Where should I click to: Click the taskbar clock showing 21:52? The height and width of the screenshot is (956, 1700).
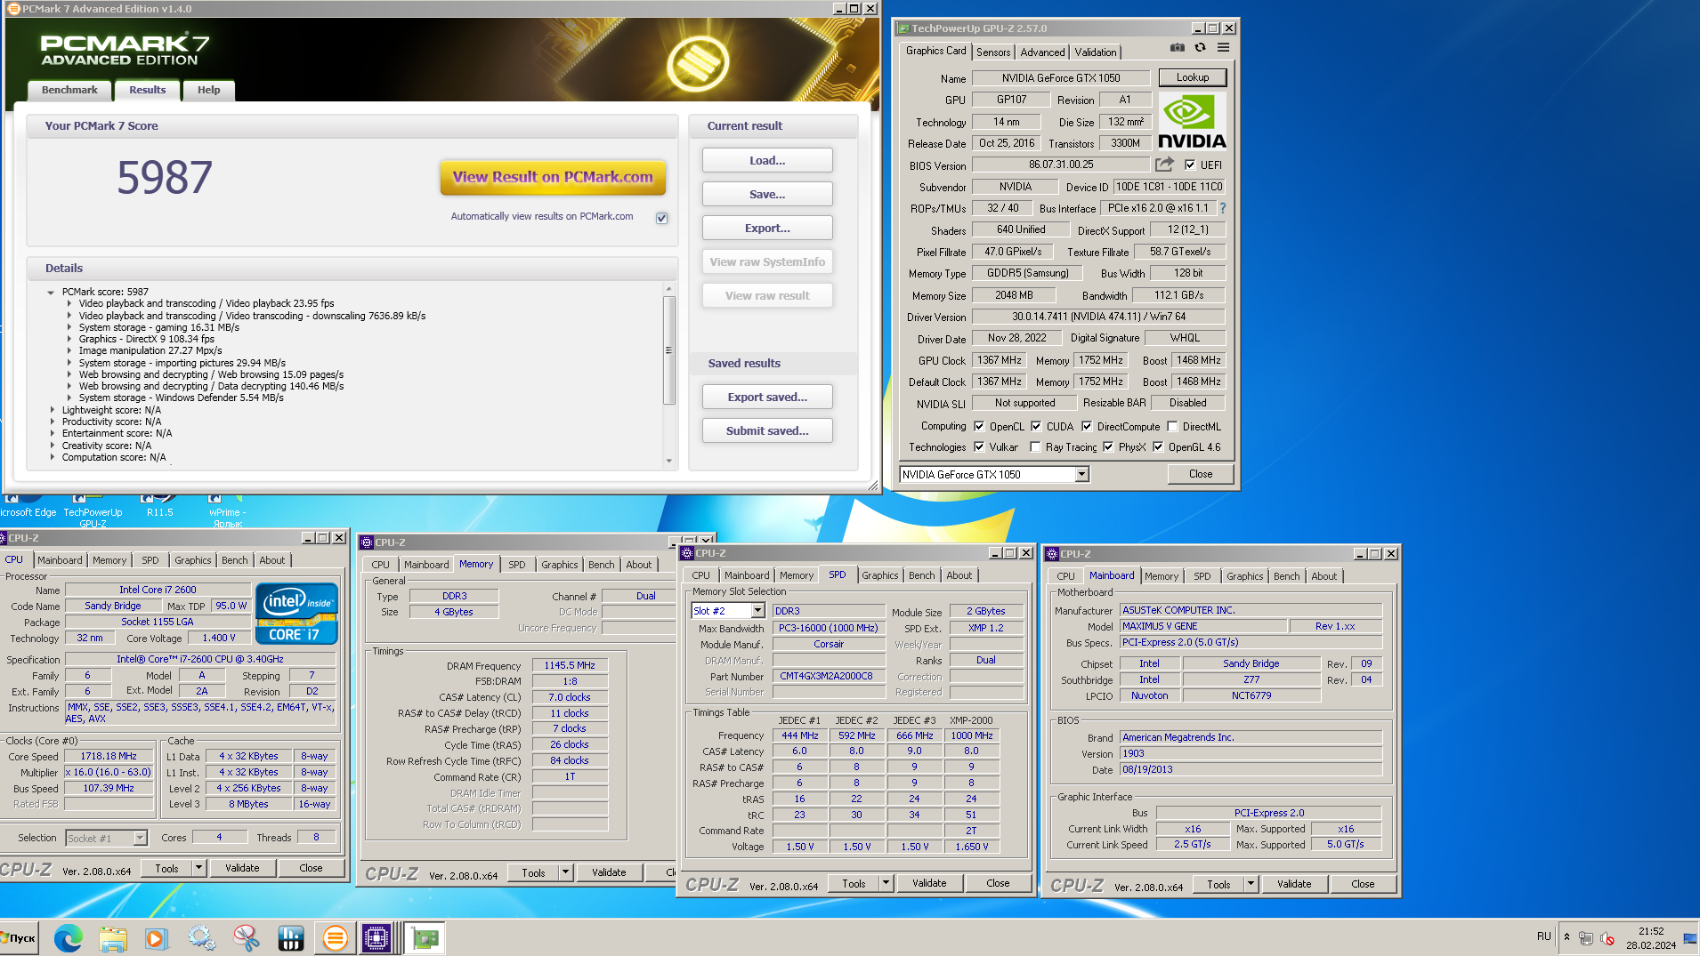pos(1651,931)
